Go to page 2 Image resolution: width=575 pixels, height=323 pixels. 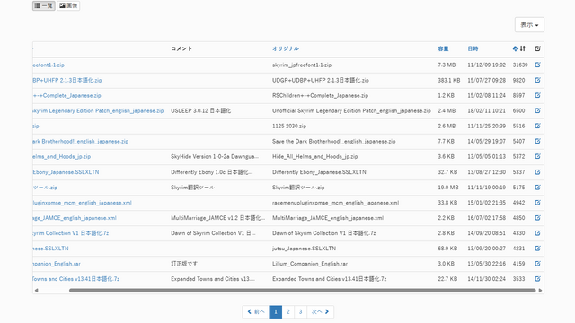(287, 311)
